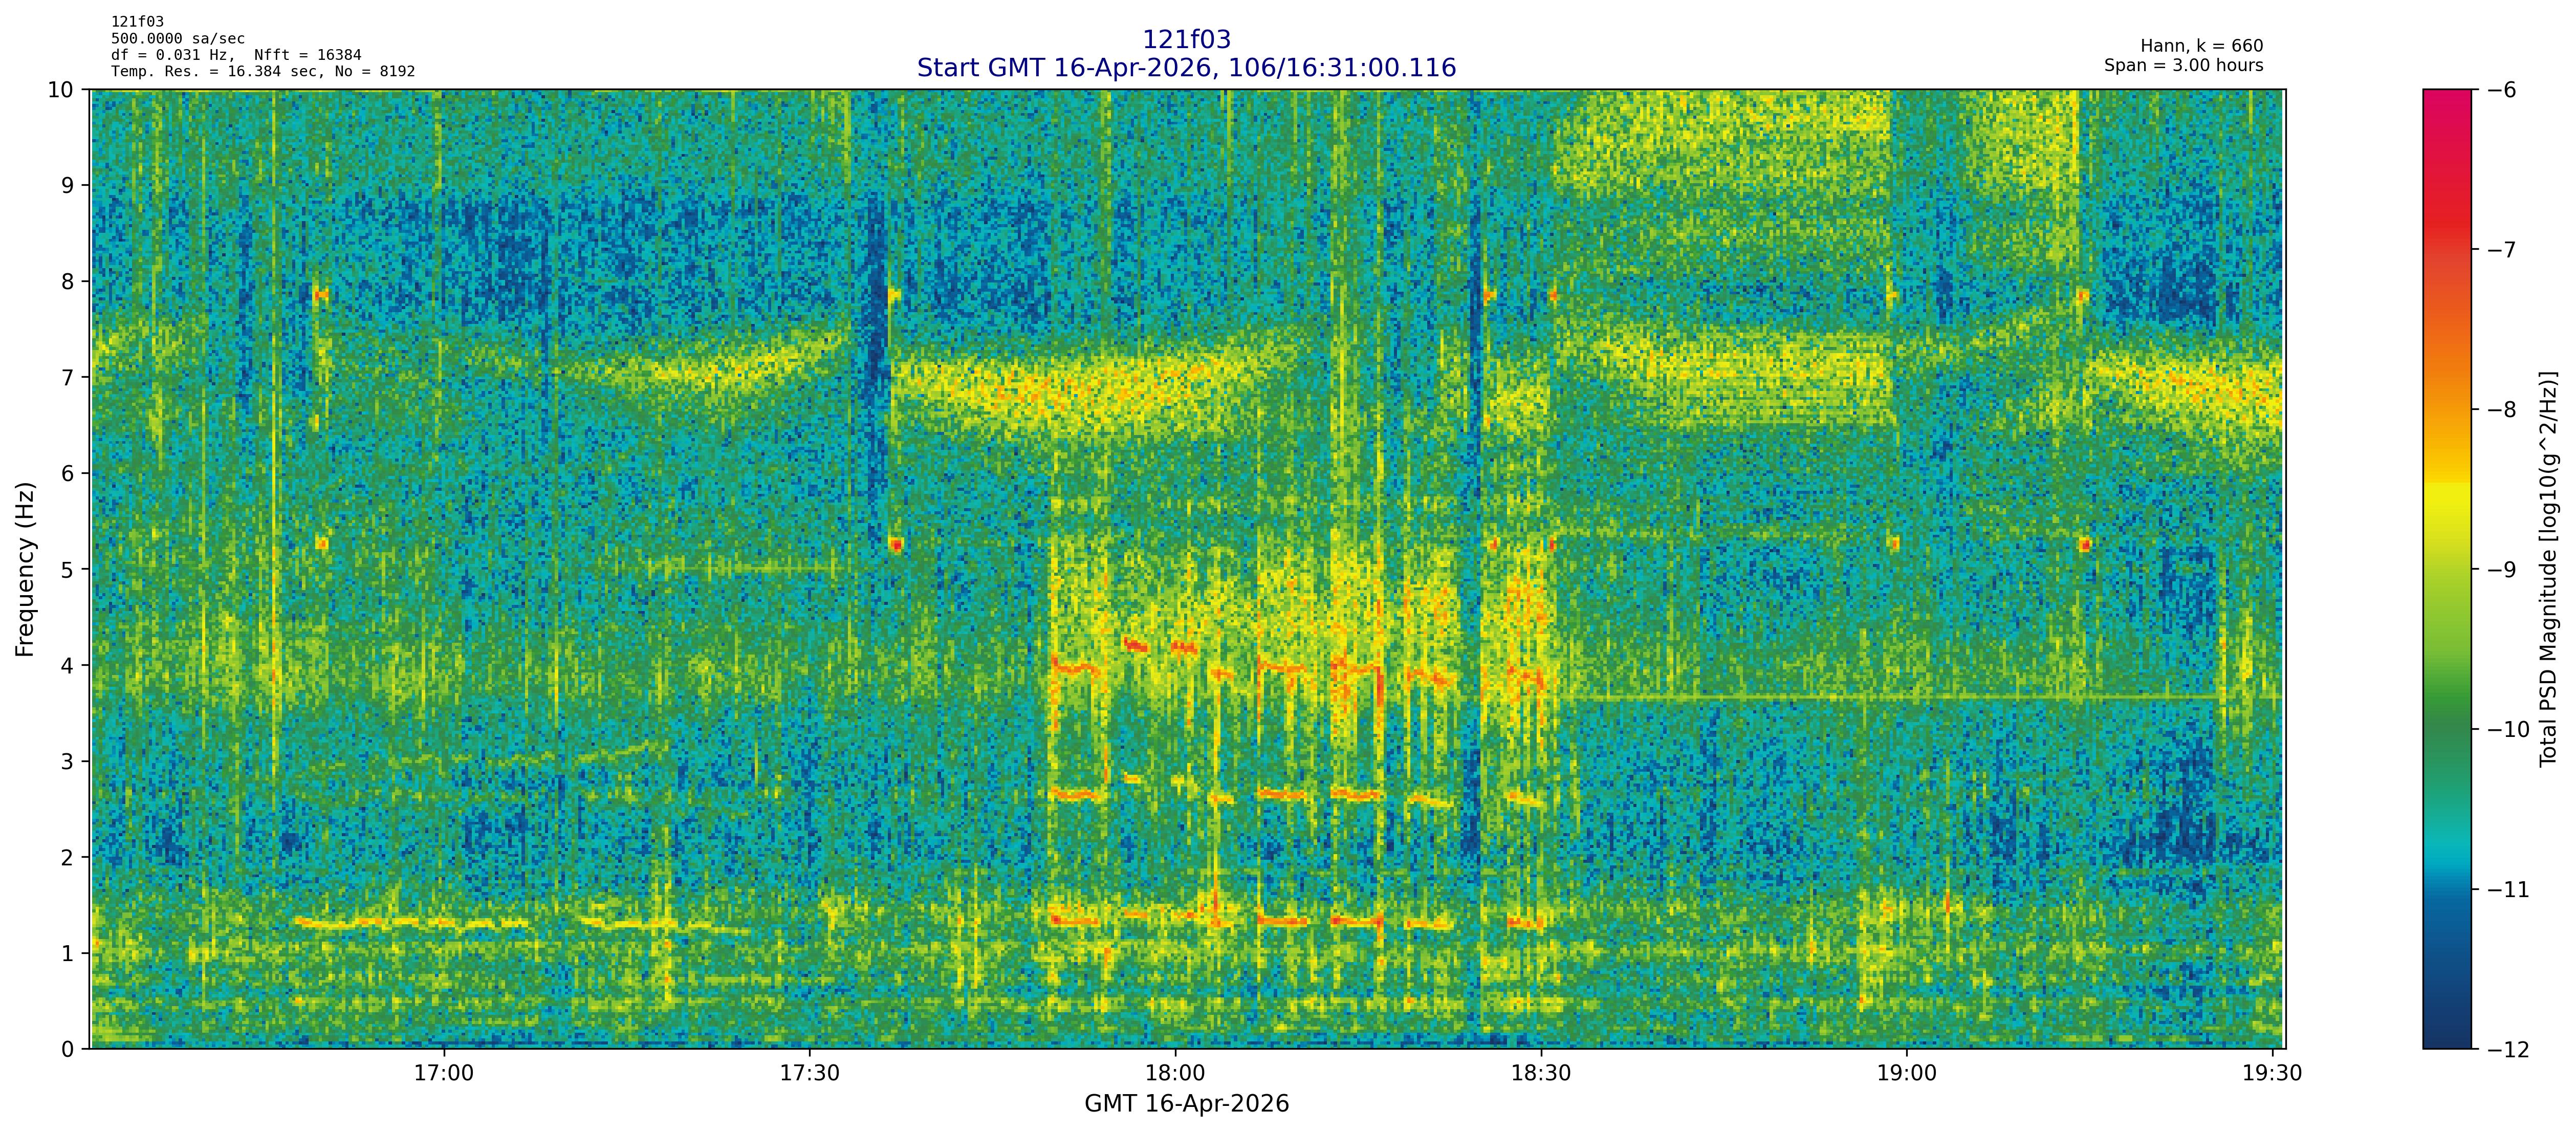2576x1132 pixels.
Task: Click the 'Span = 3.00 hours' text
Action: (2183, 65)
